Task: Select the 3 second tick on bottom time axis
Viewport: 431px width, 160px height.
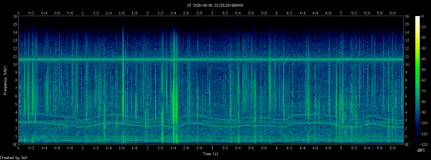Action: click(x=212, y=148)
